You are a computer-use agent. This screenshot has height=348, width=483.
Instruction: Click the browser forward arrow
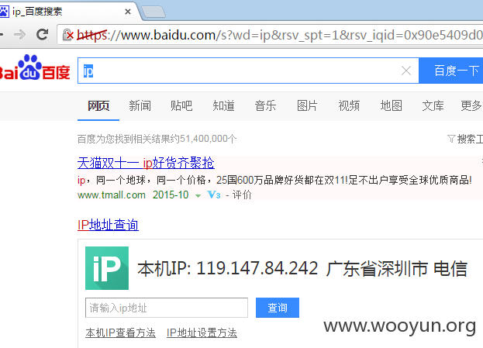pyautogui.click(x=19, y=35)
